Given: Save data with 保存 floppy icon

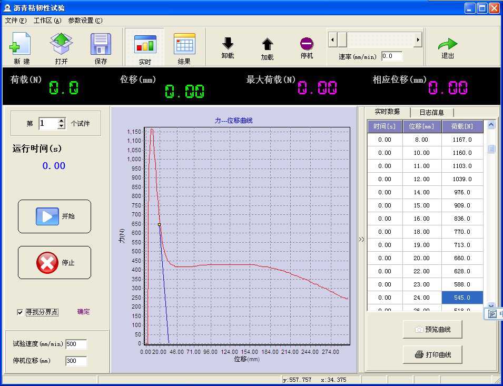Looking at the screenshot, I should (101, 44).
